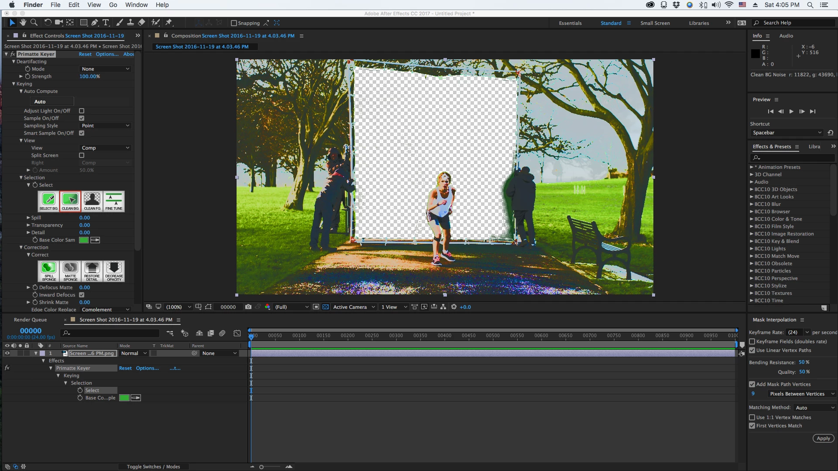Hide layer 1 with eye toggle

click(x=7, y=353)
